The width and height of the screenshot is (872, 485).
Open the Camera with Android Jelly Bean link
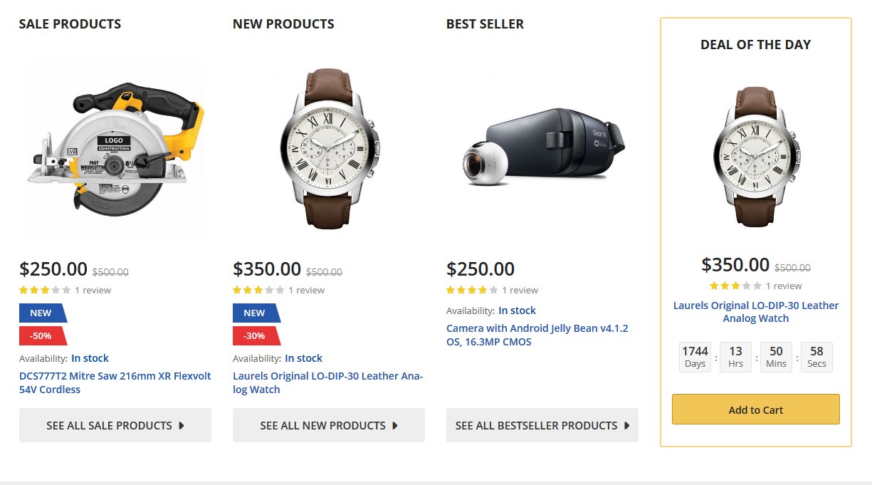(537, 335)
